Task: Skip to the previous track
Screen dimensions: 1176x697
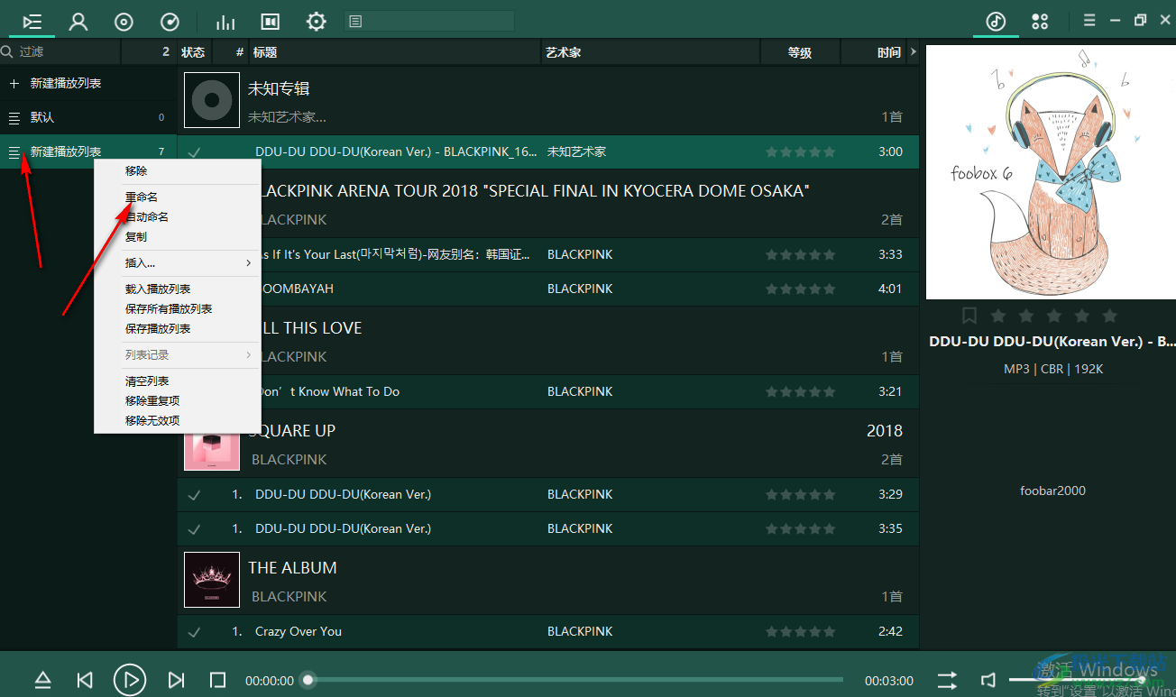Action: [x=85, y=681]
